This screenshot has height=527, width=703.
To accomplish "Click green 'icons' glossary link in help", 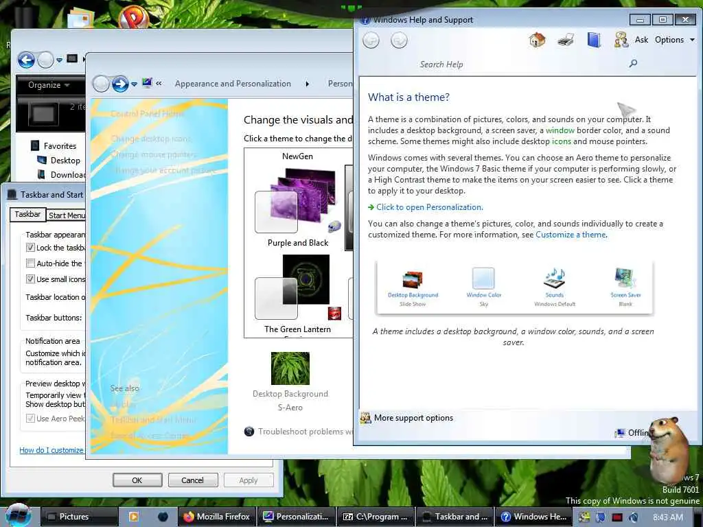I will coord(562,141).
